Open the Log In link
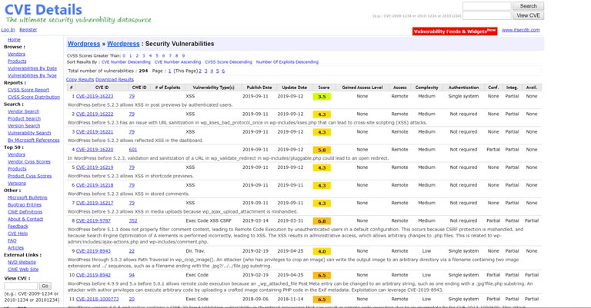Viewport: 591px width, 308px height. coord(8,30)
